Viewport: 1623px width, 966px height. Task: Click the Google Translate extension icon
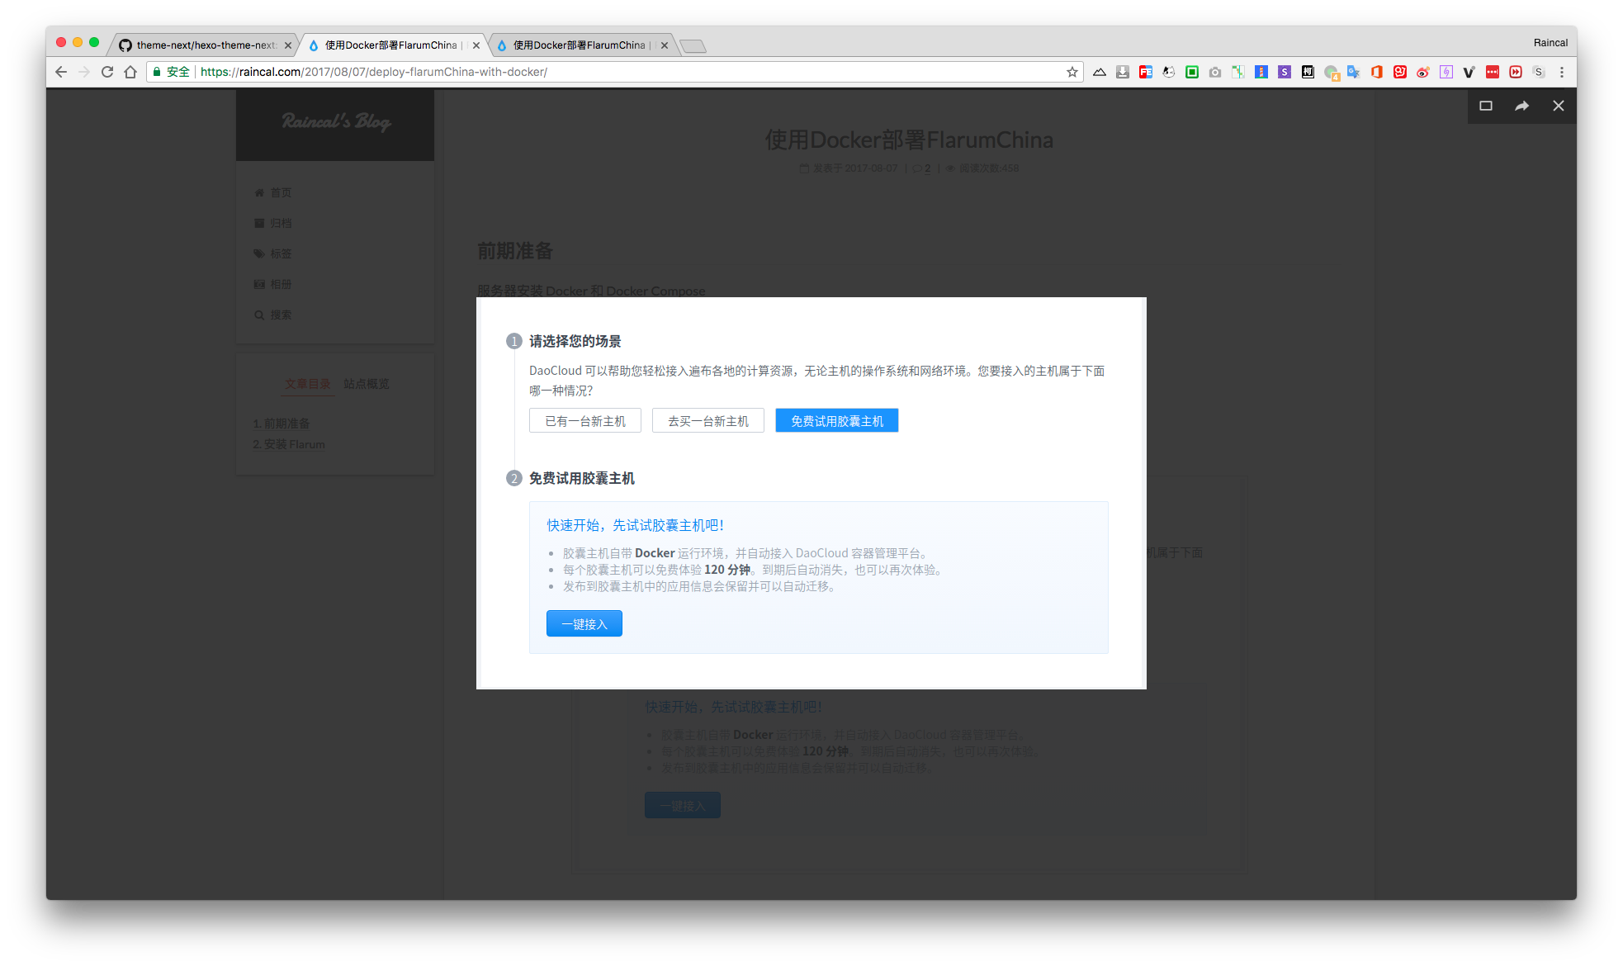point(1353,72)
